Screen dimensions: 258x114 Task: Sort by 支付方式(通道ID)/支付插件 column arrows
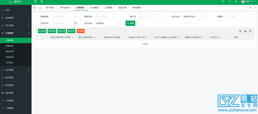coord(179,37)
